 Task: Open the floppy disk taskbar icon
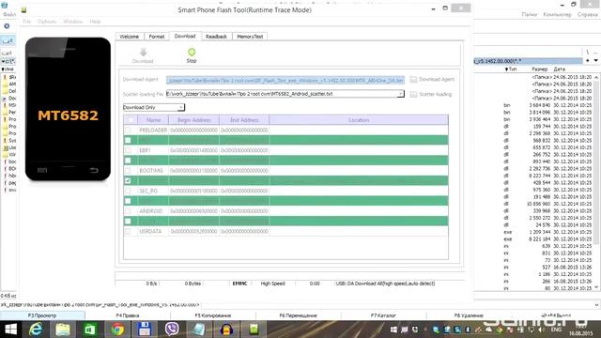[145, 330]
